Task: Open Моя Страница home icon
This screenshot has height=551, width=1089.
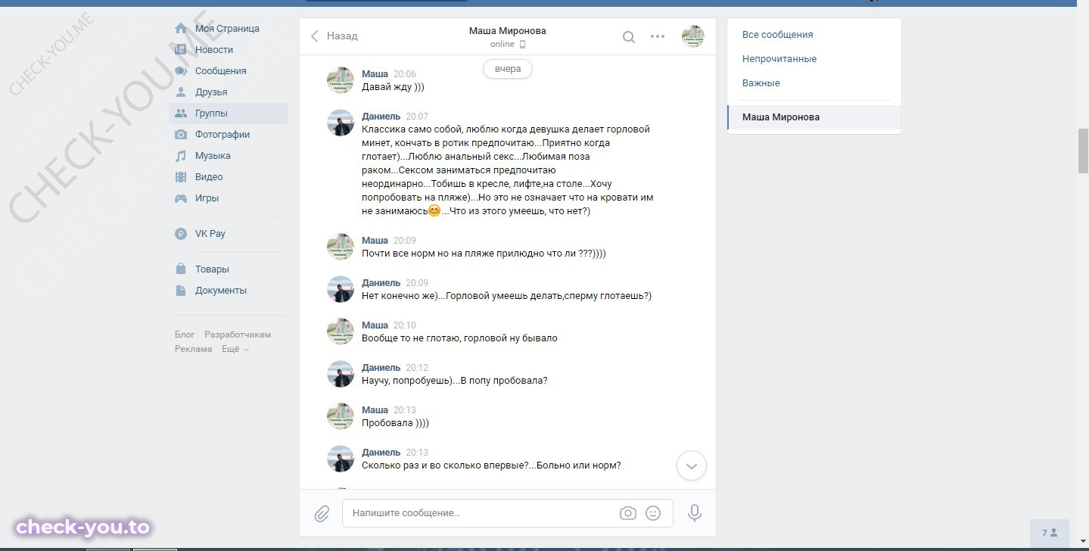Action: (181, 29)
